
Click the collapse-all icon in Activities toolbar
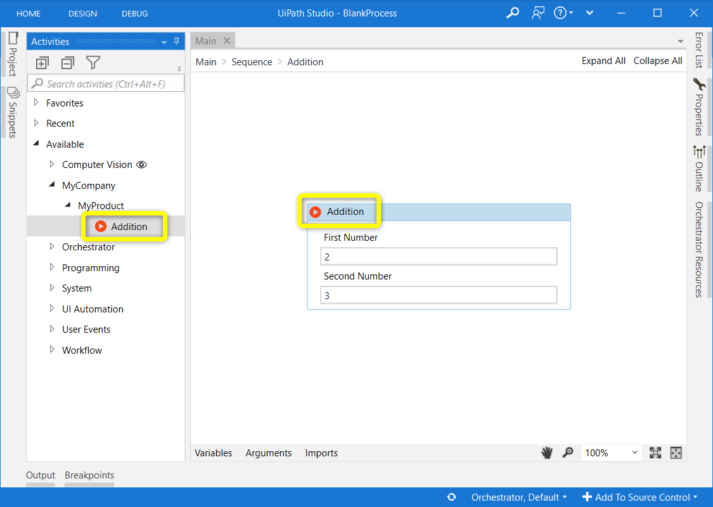[x=67, y=62]
